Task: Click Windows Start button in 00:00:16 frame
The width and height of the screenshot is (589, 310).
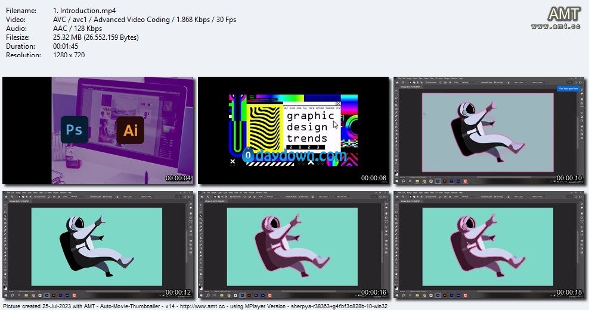Action: [x=201, y=295]
